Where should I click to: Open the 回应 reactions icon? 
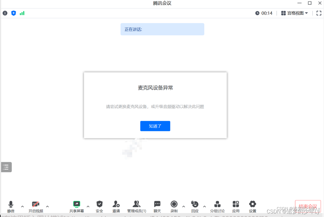[x=195, y=204]
